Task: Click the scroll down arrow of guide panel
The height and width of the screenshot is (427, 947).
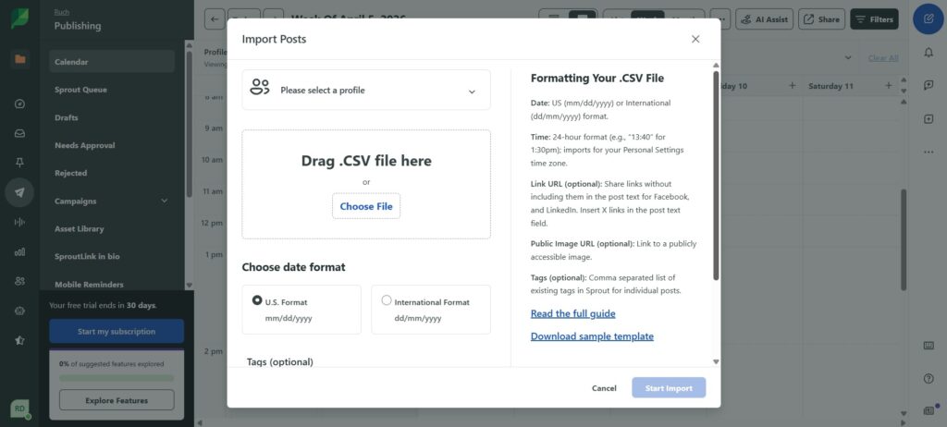Action: pos(716,361)
